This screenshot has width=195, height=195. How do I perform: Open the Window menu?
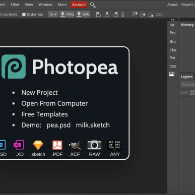pos(45,5)
